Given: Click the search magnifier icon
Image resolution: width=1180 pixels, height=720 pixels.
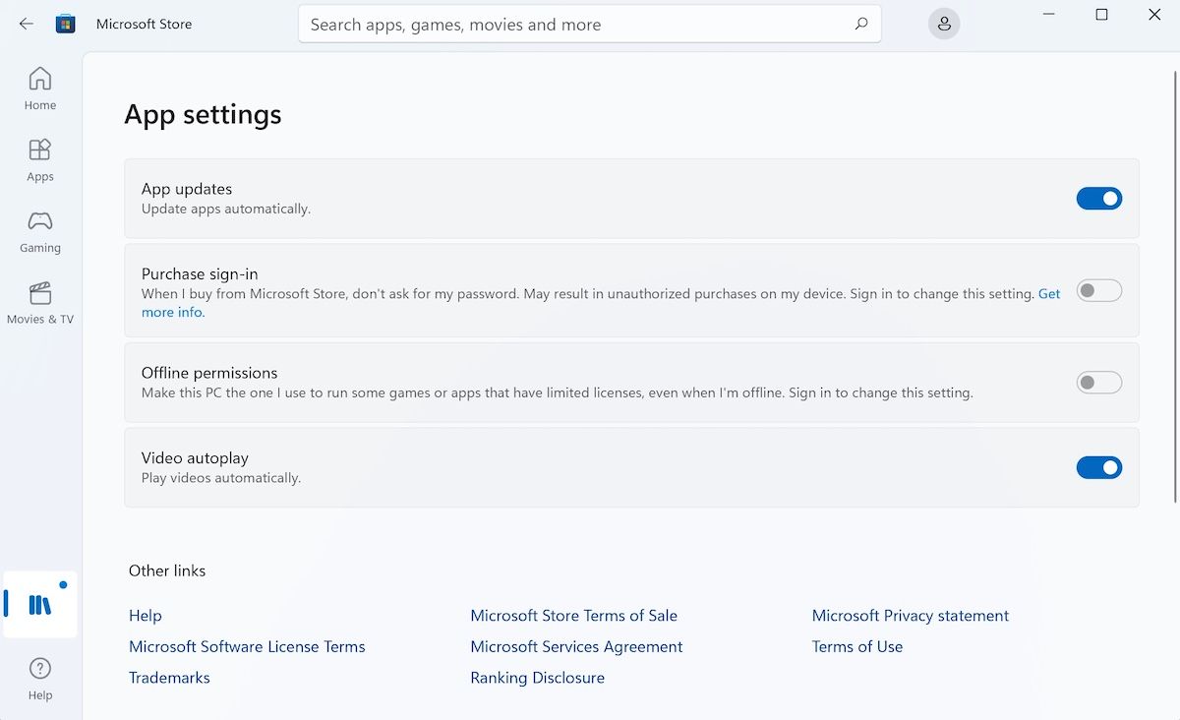Looking at the screenshot, I should tap(860, 23).
